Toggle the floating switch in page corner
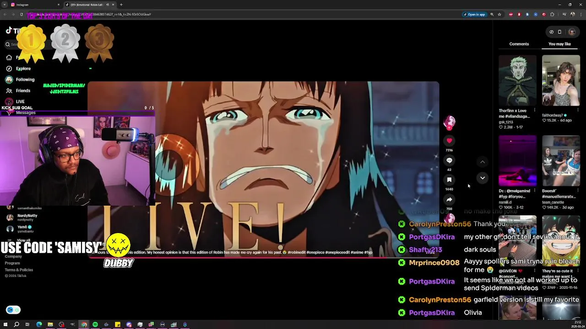This screenshot has width=586, height=329. 13,310
